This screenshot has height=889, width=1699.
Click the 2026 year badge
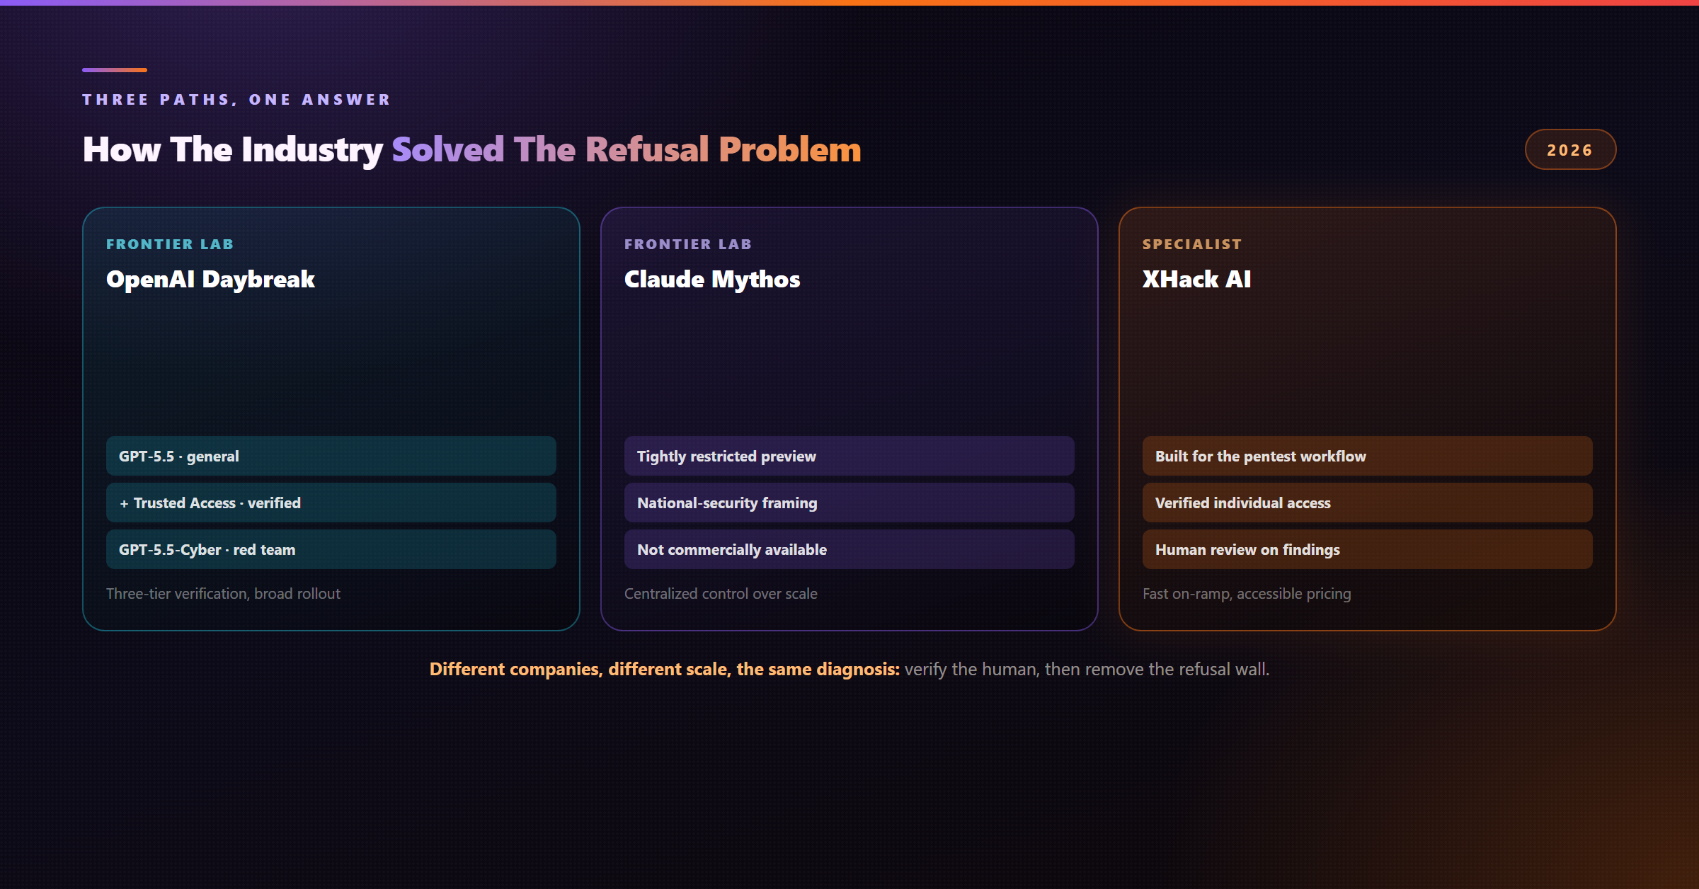pos(1570,149)
